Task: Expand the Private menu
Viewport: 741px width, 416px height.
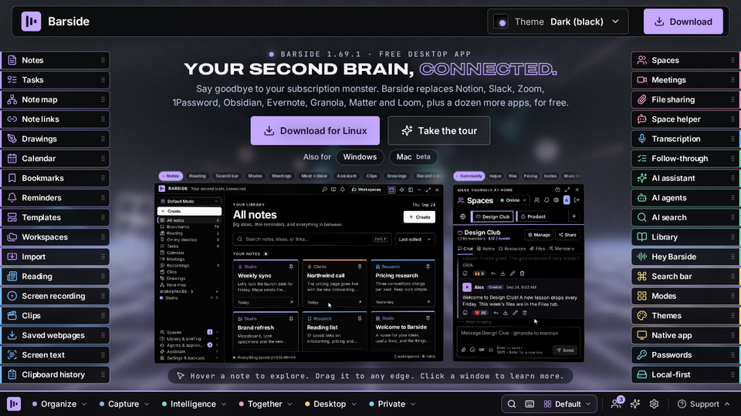Action: (392, 404)
